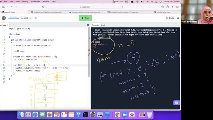Follow the cryptocodecg profile link
The width and height of the screenshot is (213, 120).
13,18
